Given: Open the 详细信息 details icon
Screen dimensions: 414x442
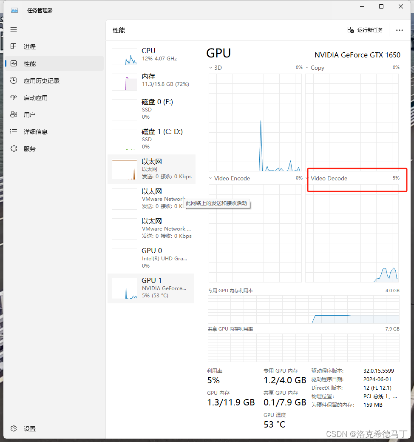Looking at the screenshot, I should click(x=14, y=131).
